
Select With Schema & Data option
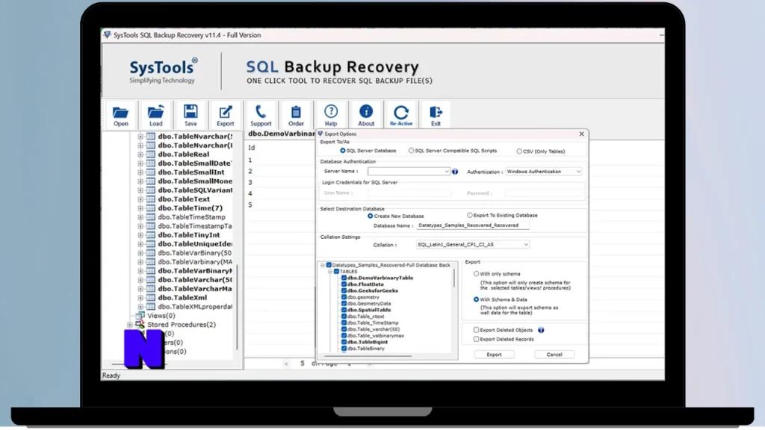pos(476,300)
